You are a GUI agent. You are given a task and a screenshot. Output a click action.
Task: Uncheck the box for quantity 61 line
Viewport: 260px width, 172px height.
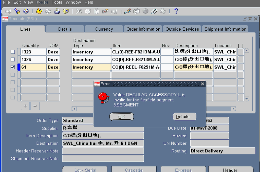[13, 67]
